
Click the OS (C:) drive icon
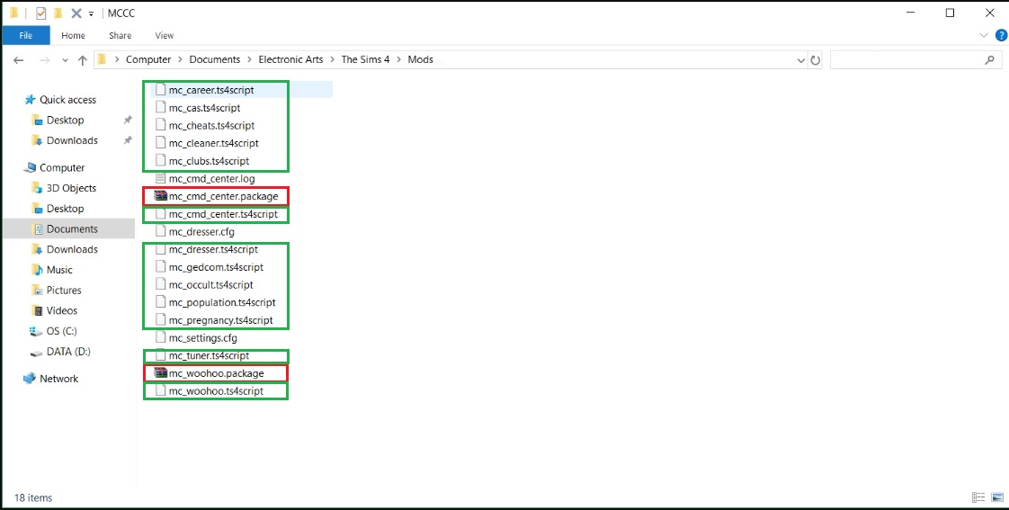point(36,331)
